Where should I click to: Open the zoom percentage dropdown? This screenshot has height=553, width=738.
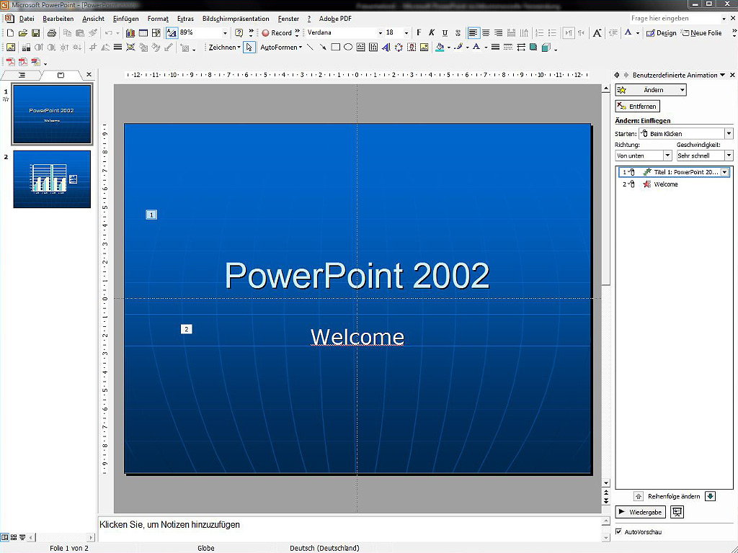pyautogui.click(x=225, y=33)
